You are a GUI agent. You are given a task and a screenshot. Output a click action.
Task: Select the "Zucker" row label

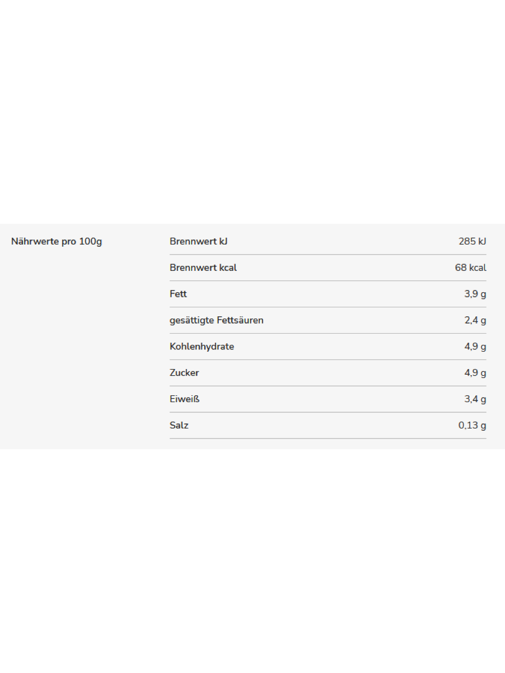[x=184, y=373]
